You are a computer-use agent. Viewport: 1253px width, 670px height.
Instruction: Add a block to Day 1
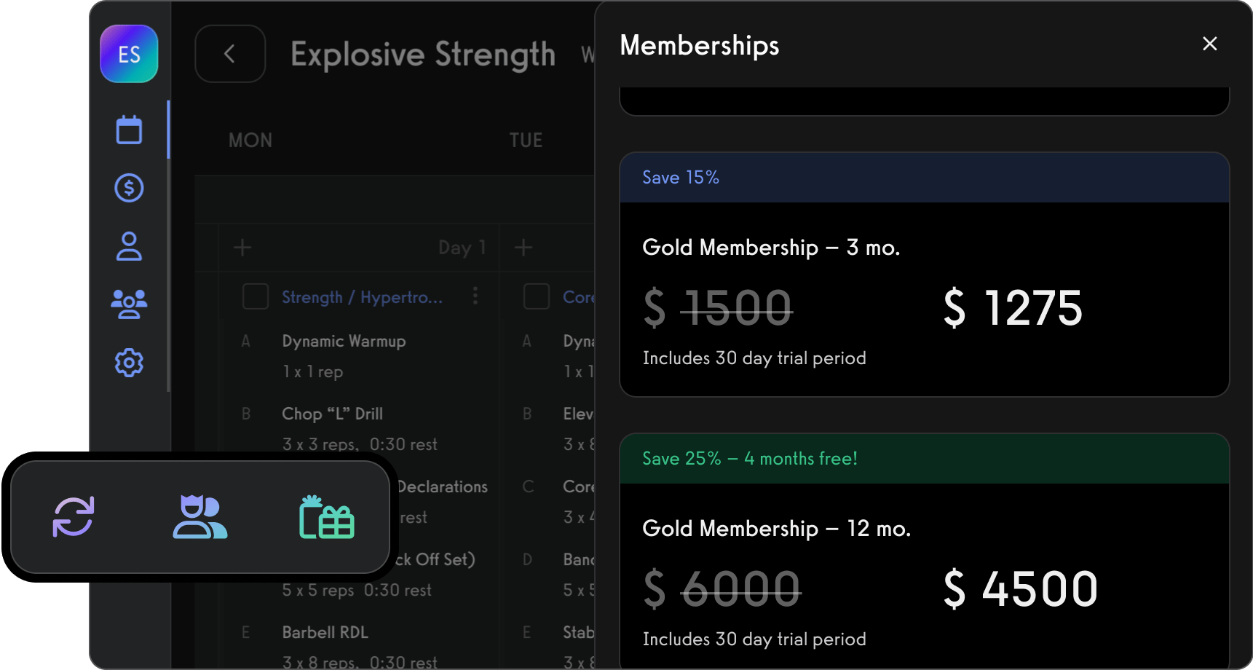(242, 248)
